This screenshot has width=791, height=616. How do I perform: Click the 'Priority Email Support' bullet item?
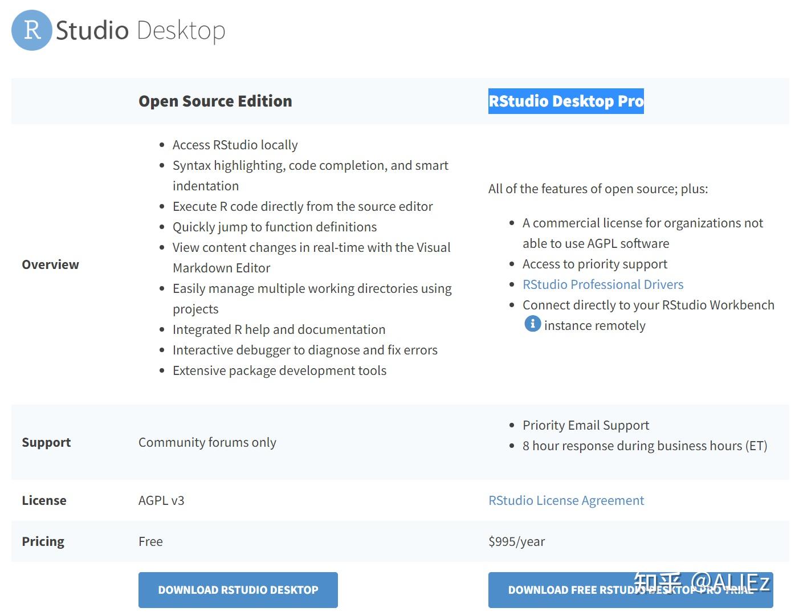(585, 425)
